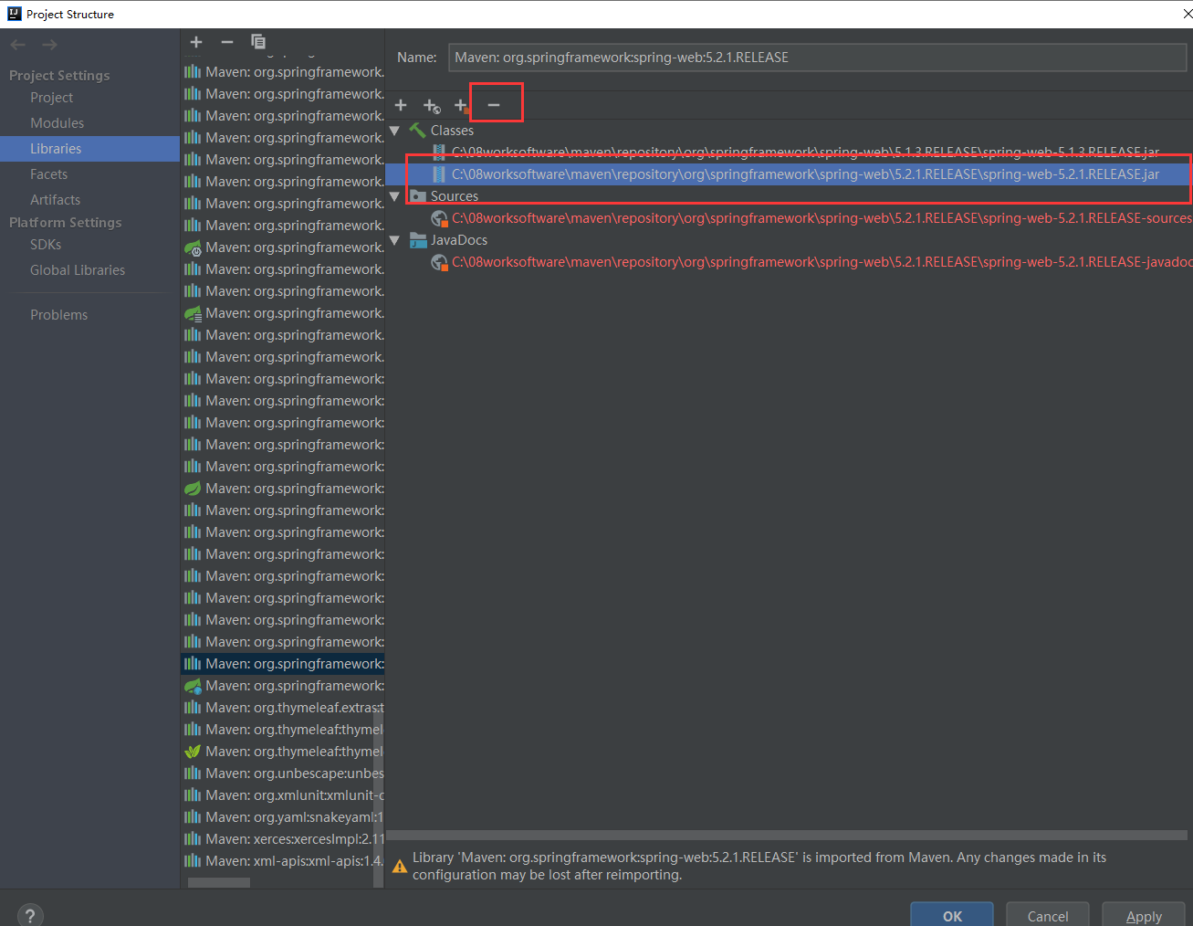Select Maven: xml-apis:xml-apis library
1193x926 pixels.
coord(283,861)
